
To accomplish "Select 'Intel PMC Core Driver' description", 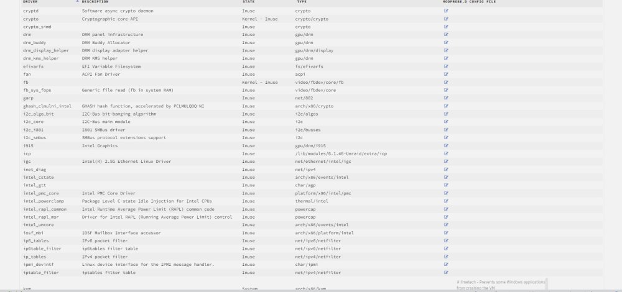I will click(108, 193).
